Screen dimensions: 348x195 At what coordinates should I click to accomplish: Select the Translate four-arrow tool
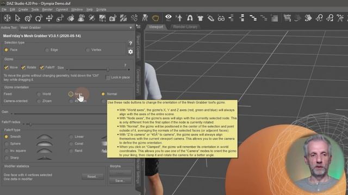click(x=49, y=18)
